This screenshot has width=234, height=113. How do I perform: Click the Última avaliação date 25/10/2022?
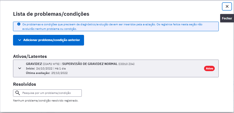point(59,73)
